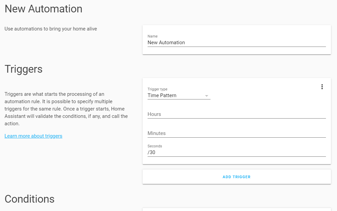This screenshot has width=337, height=211.
Task: Open the Learn more about triggers link
Action: pyautogui.click(x=33, y=136)
